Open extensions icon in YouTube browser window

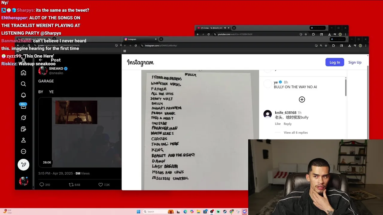(313, 34)
